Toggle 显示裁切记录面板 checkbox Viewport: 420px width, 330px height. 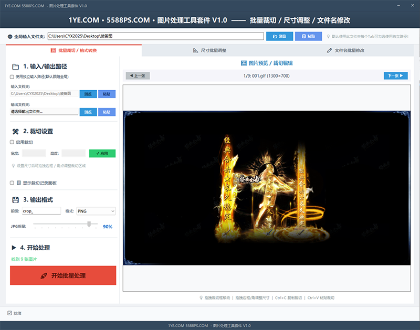(x=12, y=183)
